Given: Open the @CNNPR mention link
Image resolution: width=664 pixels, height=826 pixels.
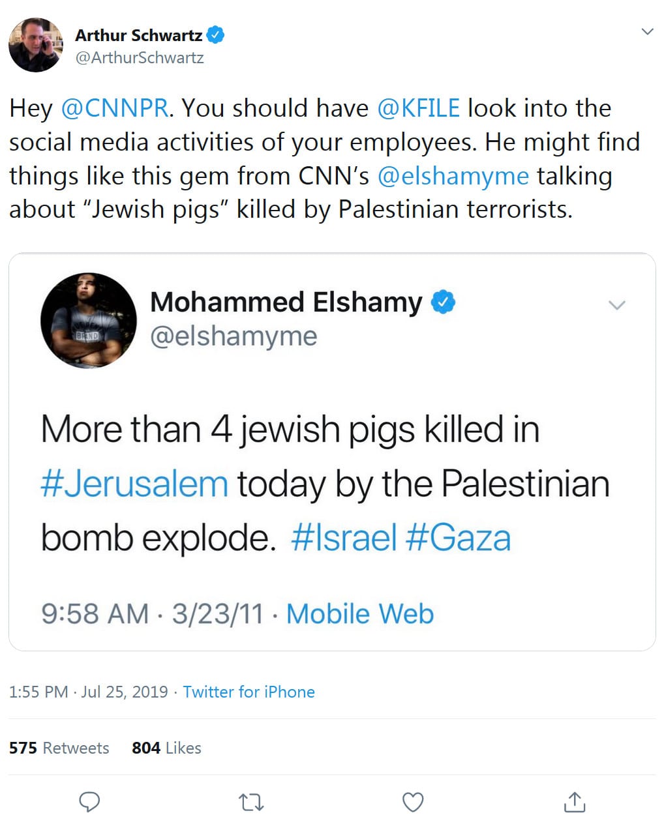Looking at the screenshot, I should point(115,108).
